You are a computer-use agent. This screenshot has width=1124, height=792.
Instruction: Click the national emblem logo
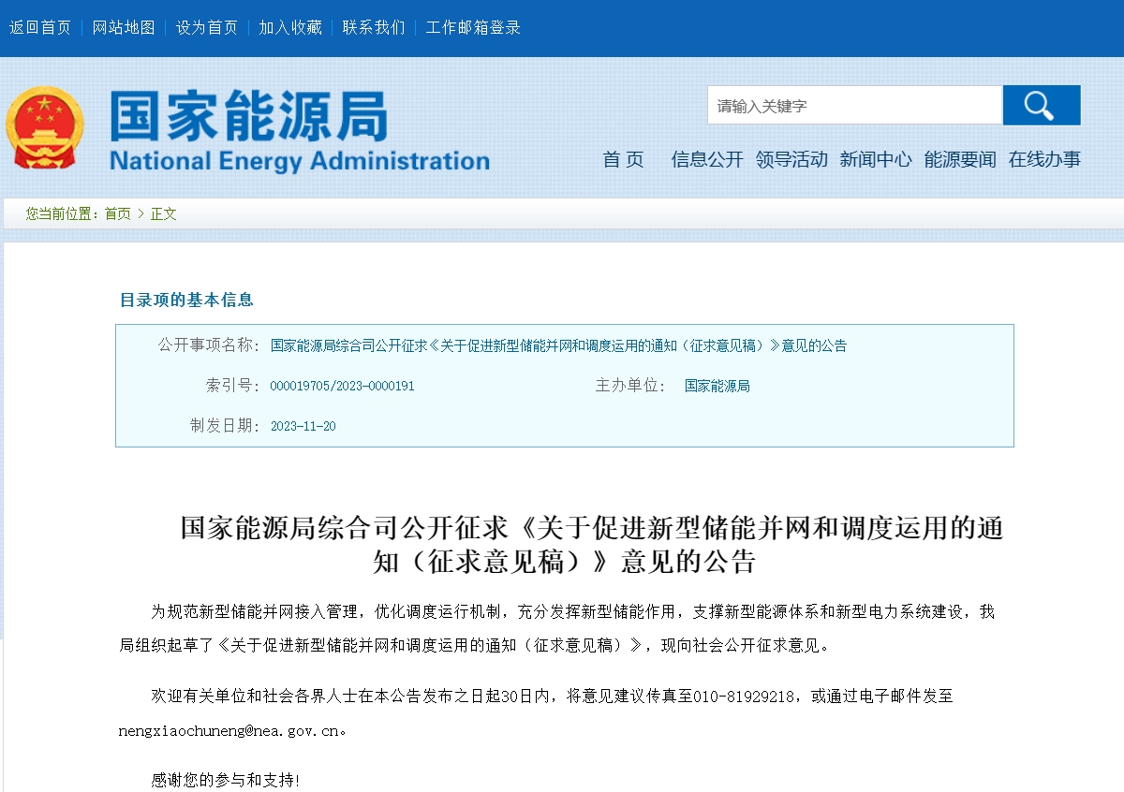tap(44, 128)
